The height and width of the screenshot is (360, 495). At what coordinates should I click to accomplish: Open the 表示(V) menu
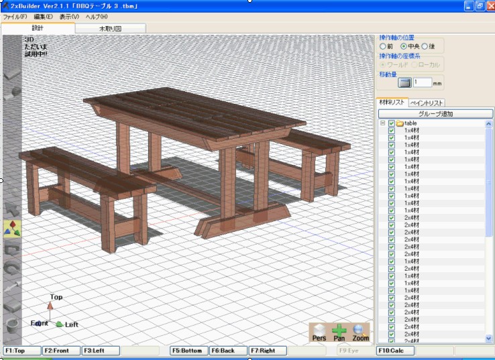69,16
